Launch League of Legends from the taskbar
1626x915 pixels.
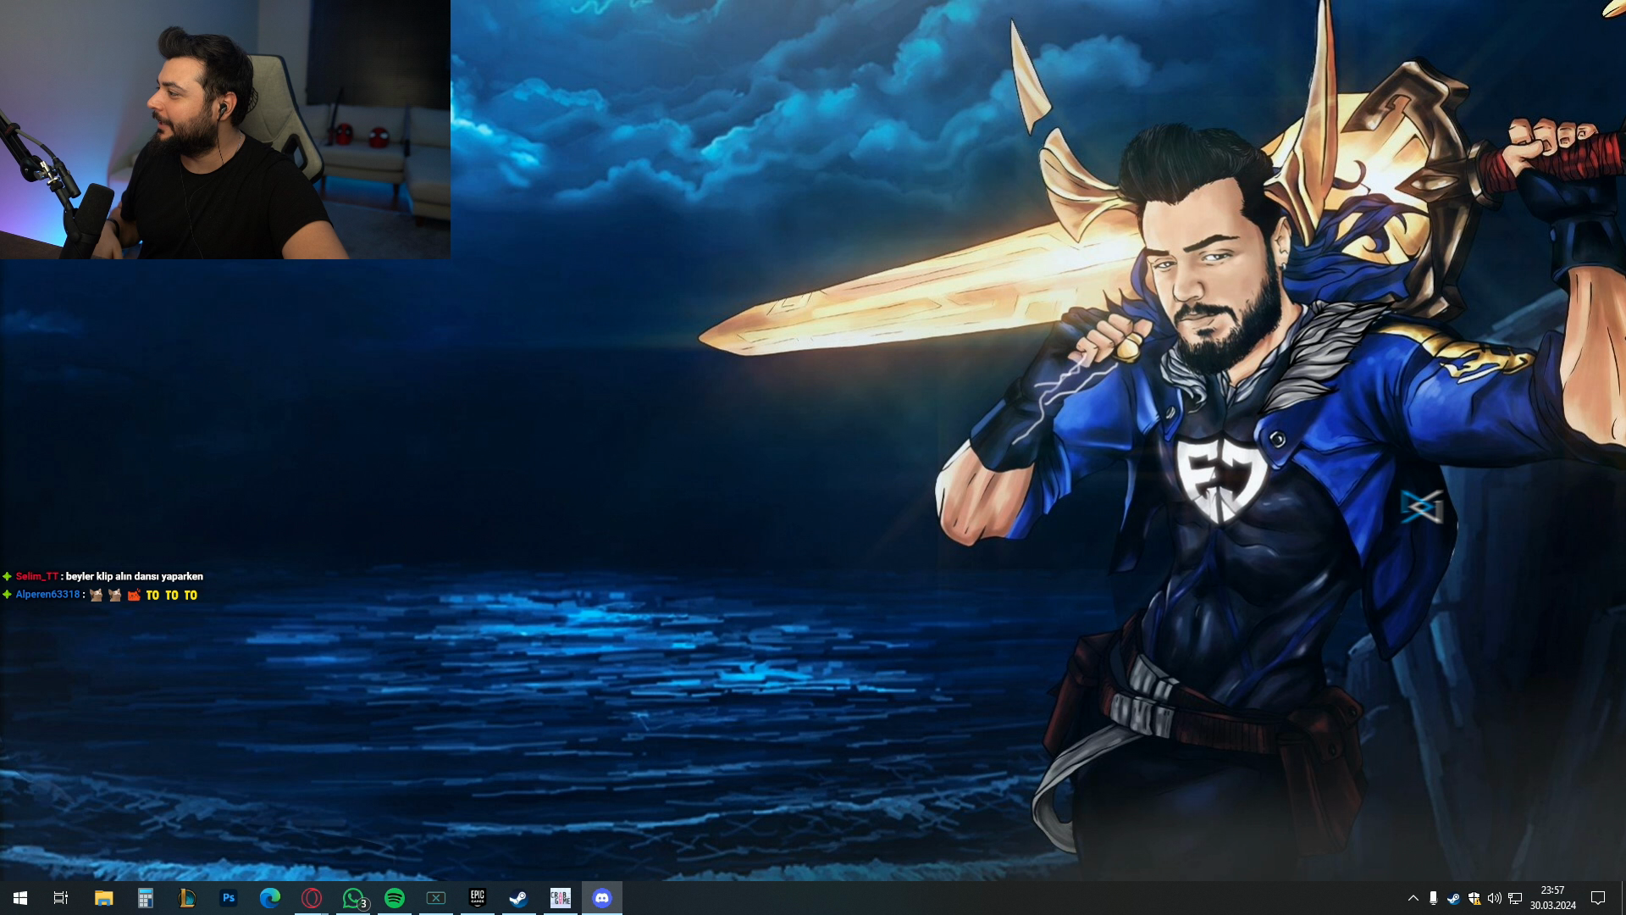pos(187,898)
